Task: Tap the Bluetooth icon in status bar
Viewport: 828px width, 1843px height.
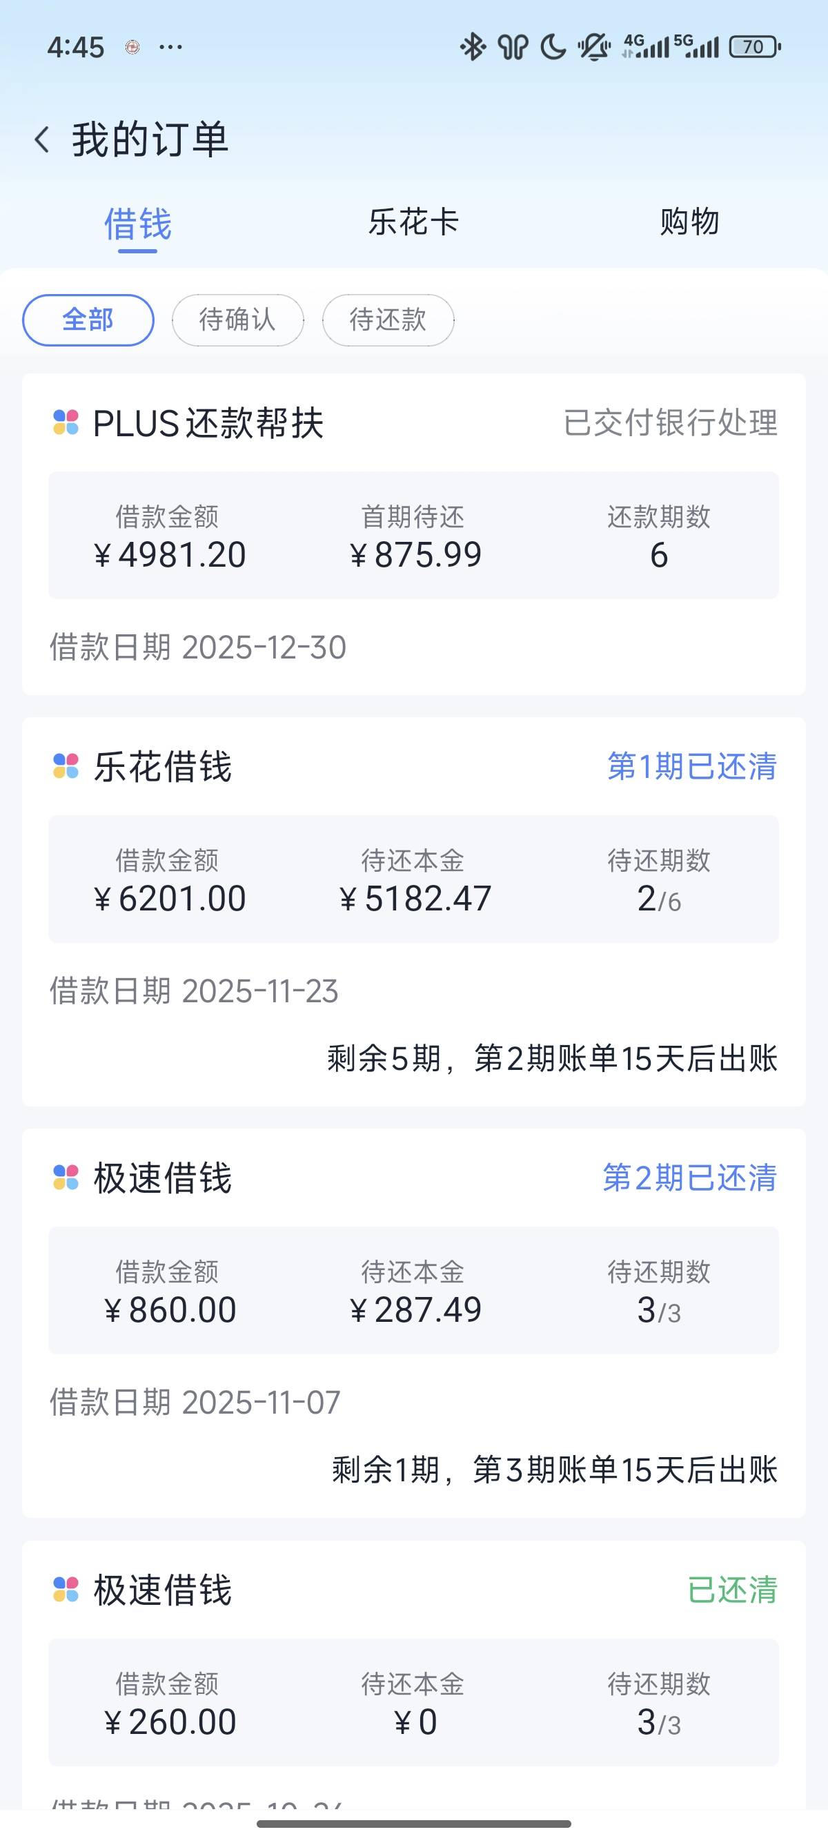Action: [473, 47]
